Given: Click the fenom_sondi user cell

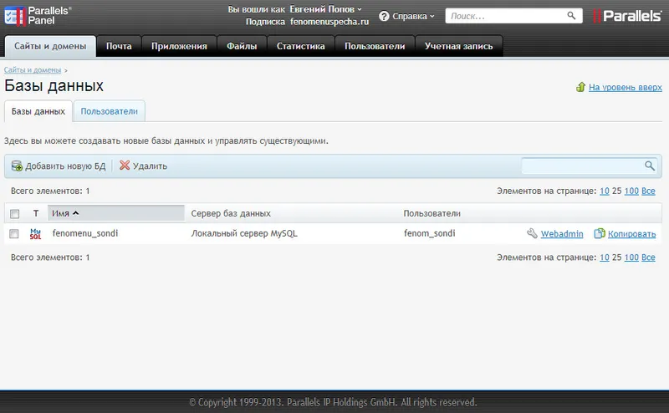Looking at the screenshot, I should point(429,233).
